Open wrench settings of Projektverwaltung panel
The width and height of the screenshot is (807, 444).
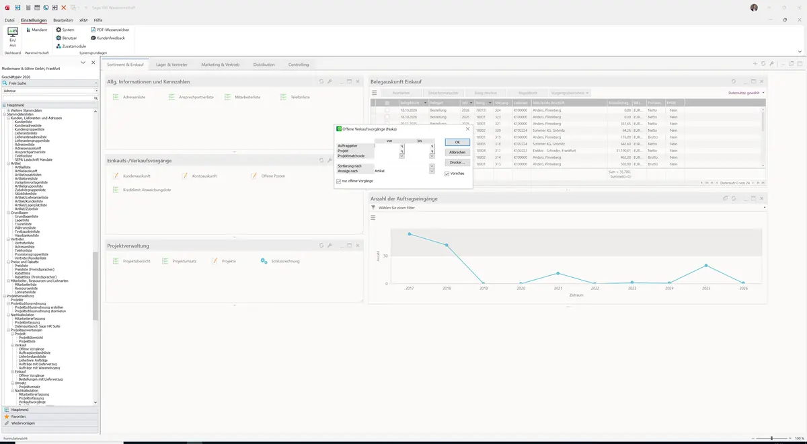(x=330, y=246)
